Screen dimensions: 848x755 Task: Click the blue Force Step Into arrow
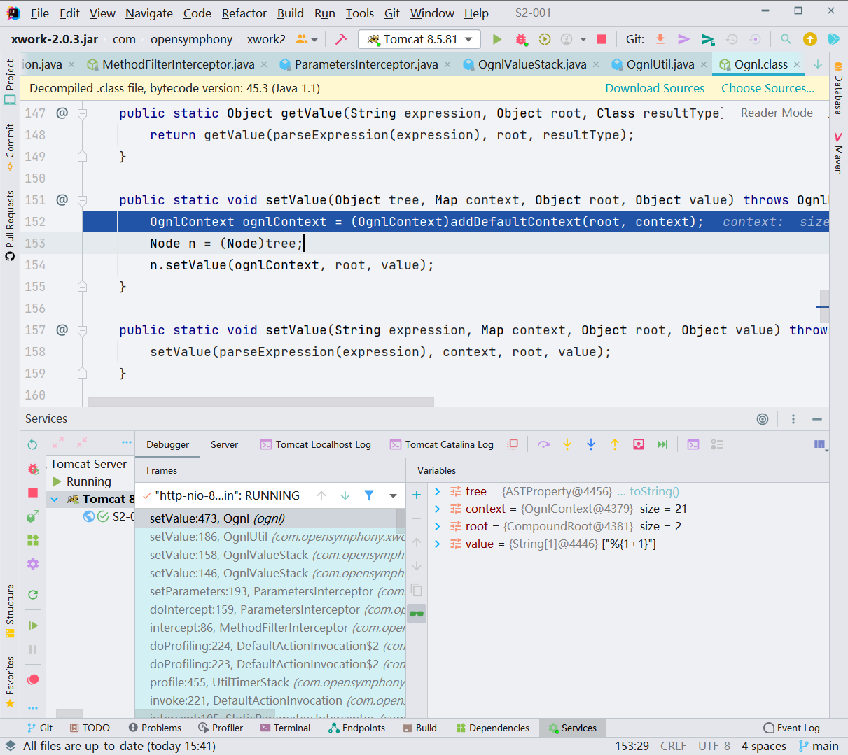pos(591,444)
